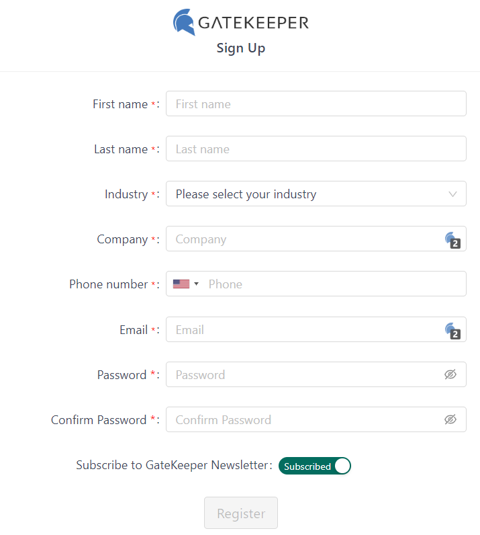Open phone country code dropdown arrow
This screenshot has width=480, height=535.
pos(196,284)
